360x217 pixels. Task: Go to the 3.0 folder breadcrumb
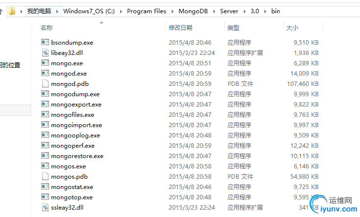[255, 11]
